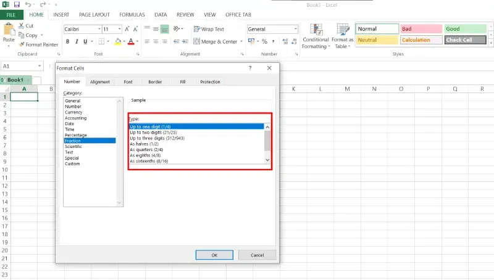The image size is (494, 280).
Task: Open the Alignment tab in Format Cells
Action: click(x=100, y=82)
